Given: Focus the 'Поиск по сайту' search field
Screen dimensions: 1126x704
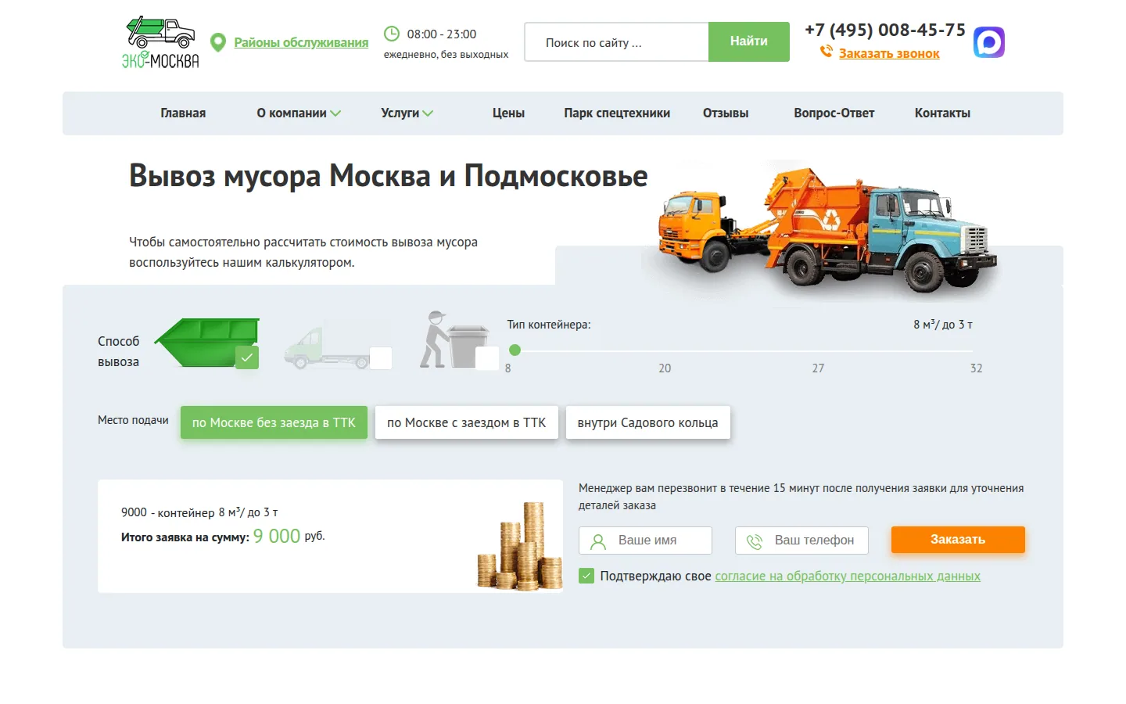Looking at the screenshot, I should [x=616, y=42].
